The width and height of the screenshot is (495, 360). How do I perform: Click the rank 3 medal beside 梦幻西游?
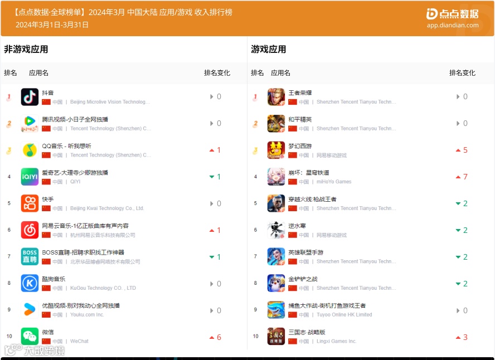[x=255, y=150]
